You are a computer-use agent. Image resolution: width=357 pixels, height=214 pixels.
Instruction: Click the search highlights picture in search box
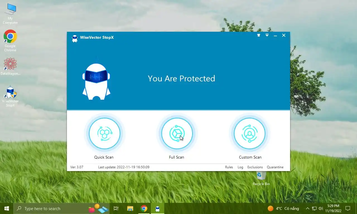click(98, 208)
